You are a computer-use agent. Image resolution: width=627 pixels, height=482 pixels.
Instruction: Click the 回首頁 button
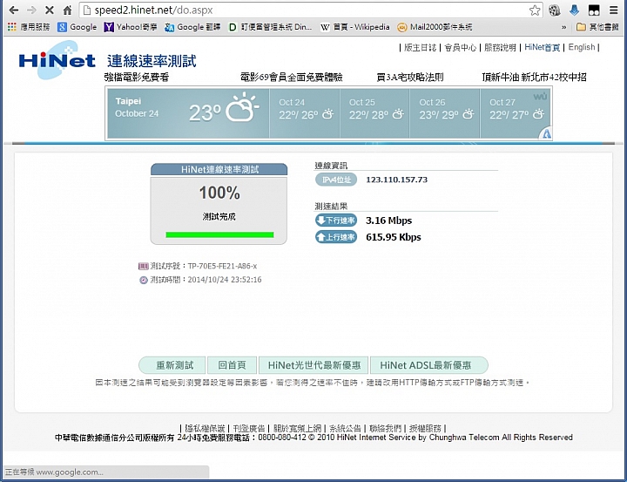coord(232,365)
